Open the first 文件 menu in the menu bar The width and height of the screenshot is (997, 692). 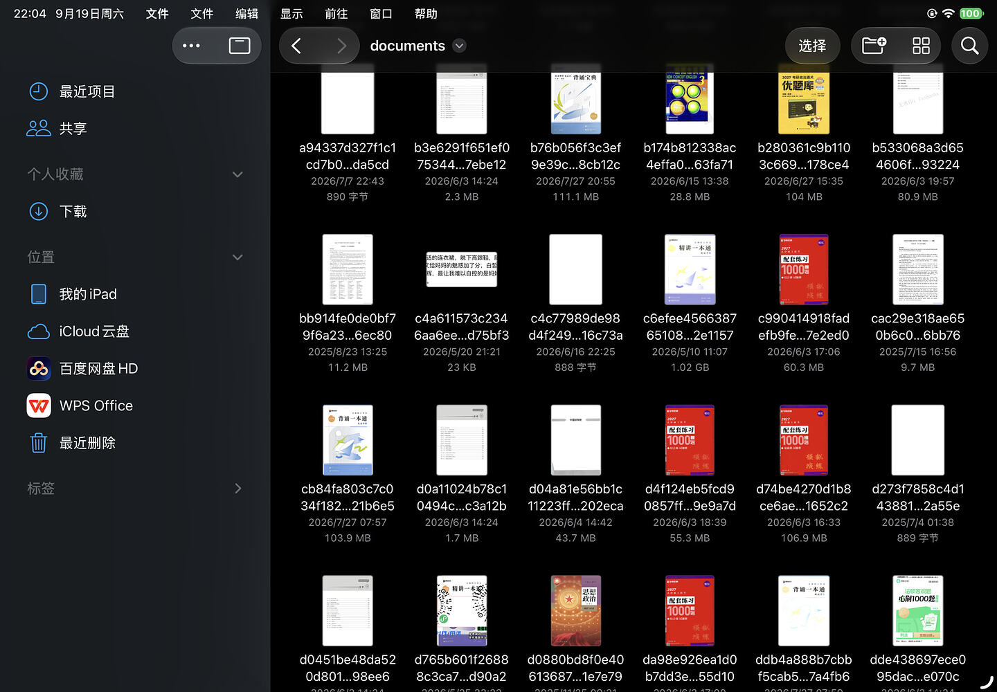pyautogui.click(x=157, y=14)
